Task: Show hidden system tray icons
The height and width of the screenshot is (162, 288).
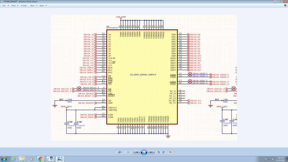Action: click(262, 159)
